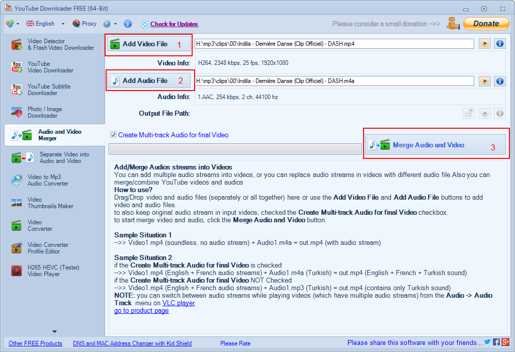Follow go to product page link

[x=141, y=311]
